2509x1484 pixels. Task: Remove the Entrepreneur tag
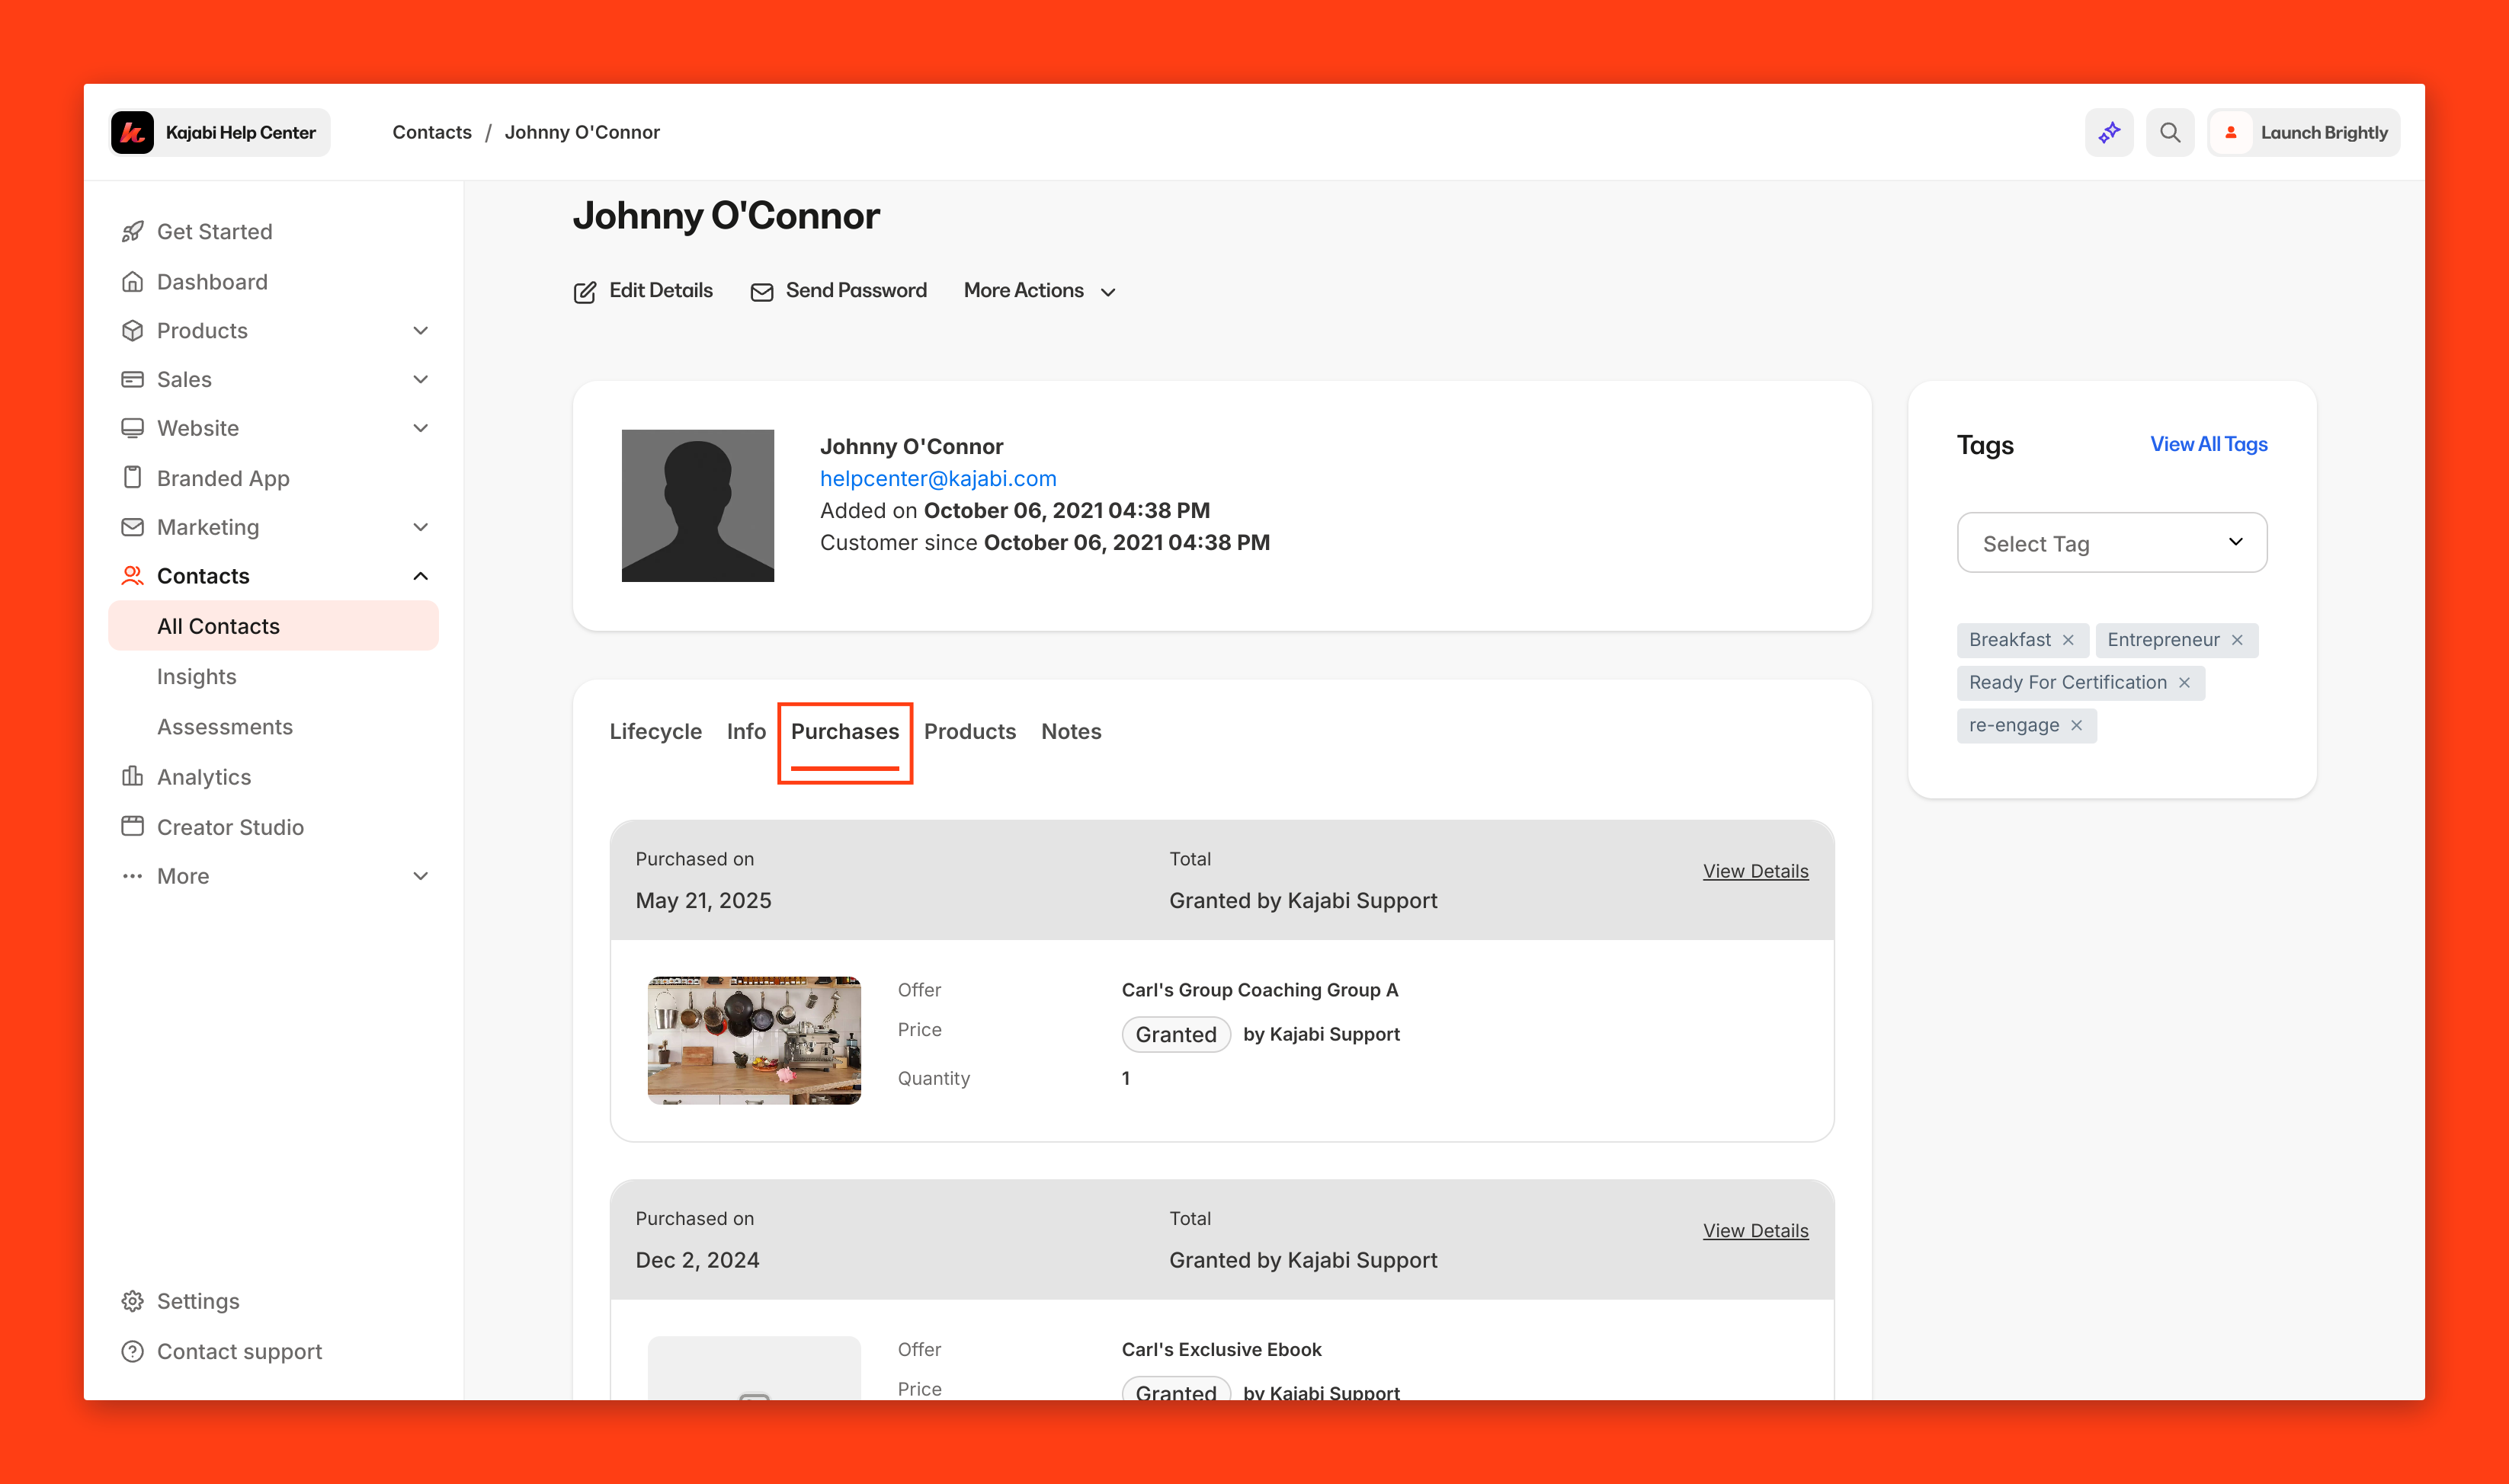pyautogui.click(x=2237, y=640)
